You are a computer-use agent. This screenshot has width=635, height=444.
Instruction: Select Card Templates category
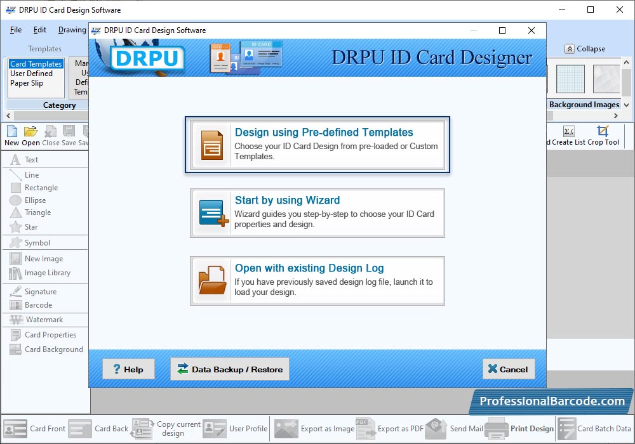(x=36, y=64)
